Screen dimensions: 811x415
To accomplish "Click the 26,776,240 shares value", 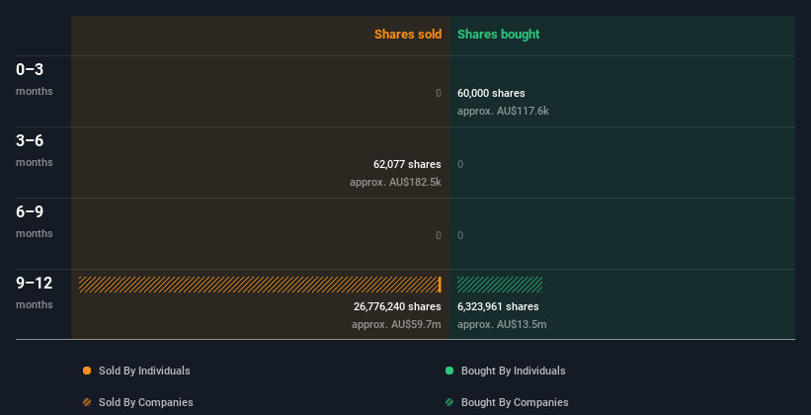I will click(x=398, y=307).
